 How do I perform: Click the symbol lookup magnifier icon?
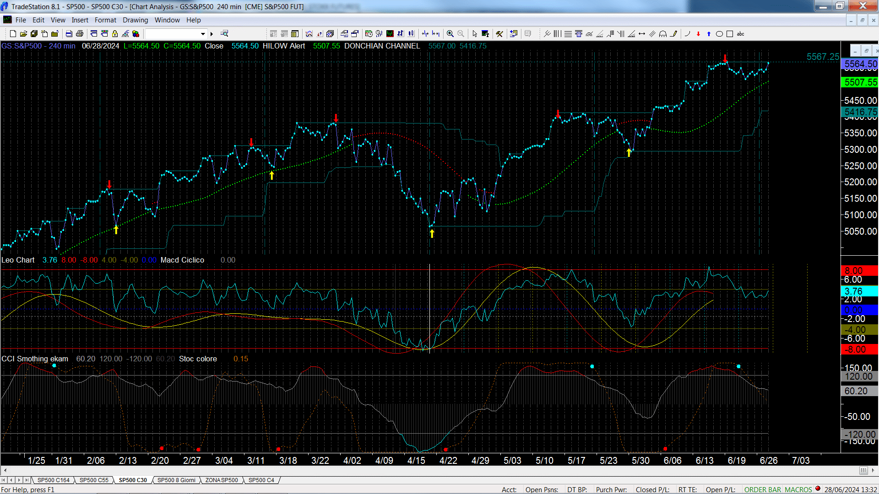click(224, 33)
